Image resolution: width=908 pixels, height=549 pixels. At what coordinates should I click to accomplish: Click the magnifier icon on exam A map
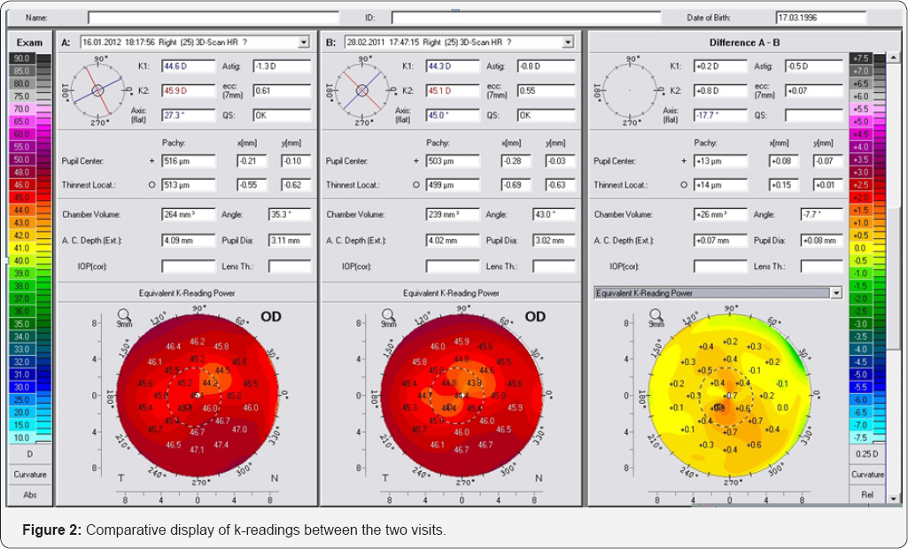(x=124, y=313)
